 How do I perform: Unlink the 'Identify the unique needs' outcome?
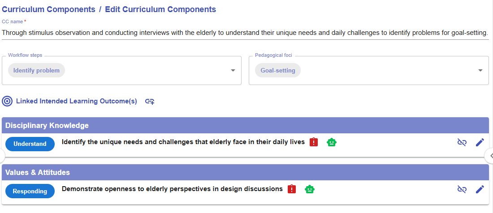click(462, 142)
